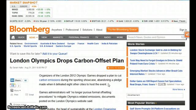Click the plus icon after Interest Rates headline

point(146,74)
